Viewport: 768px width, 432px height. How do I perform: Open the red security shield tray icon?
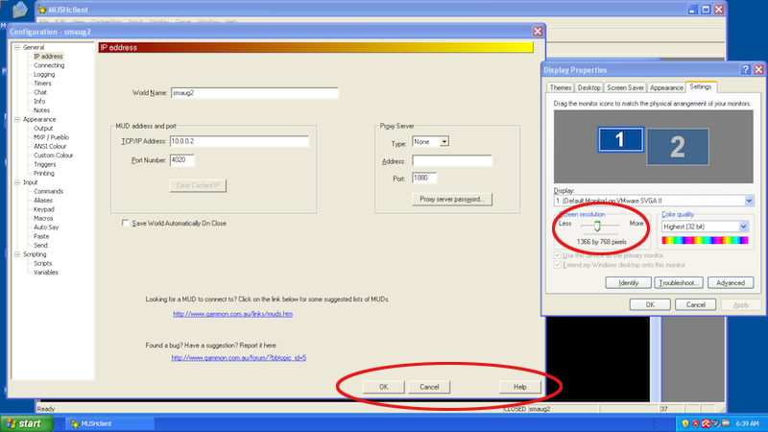click(695, 423)
